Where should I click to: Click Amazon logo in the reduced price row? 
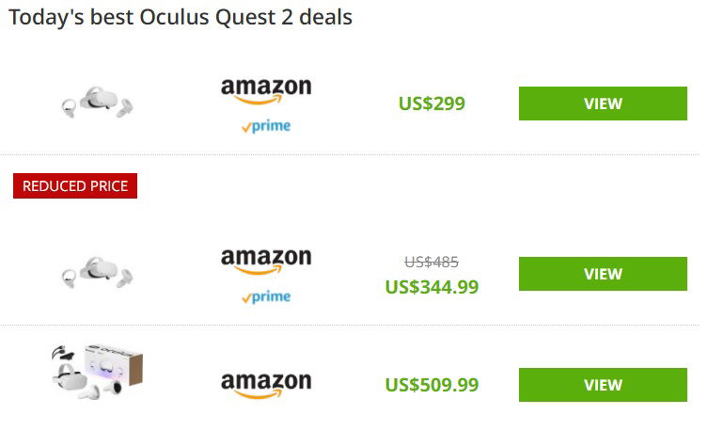pyautogui.click(x=266, y=261)
